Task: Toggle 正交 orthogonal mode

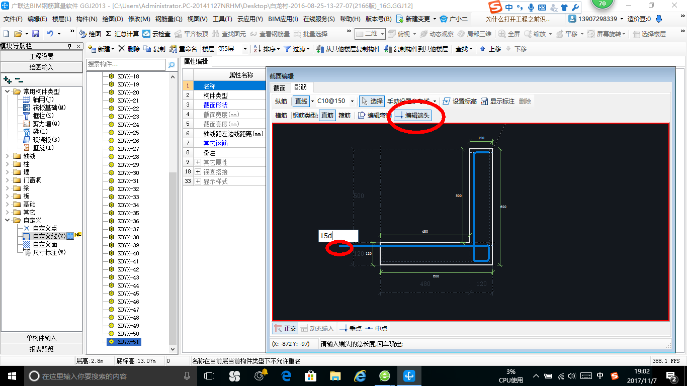Action: (x=285, y=328)
